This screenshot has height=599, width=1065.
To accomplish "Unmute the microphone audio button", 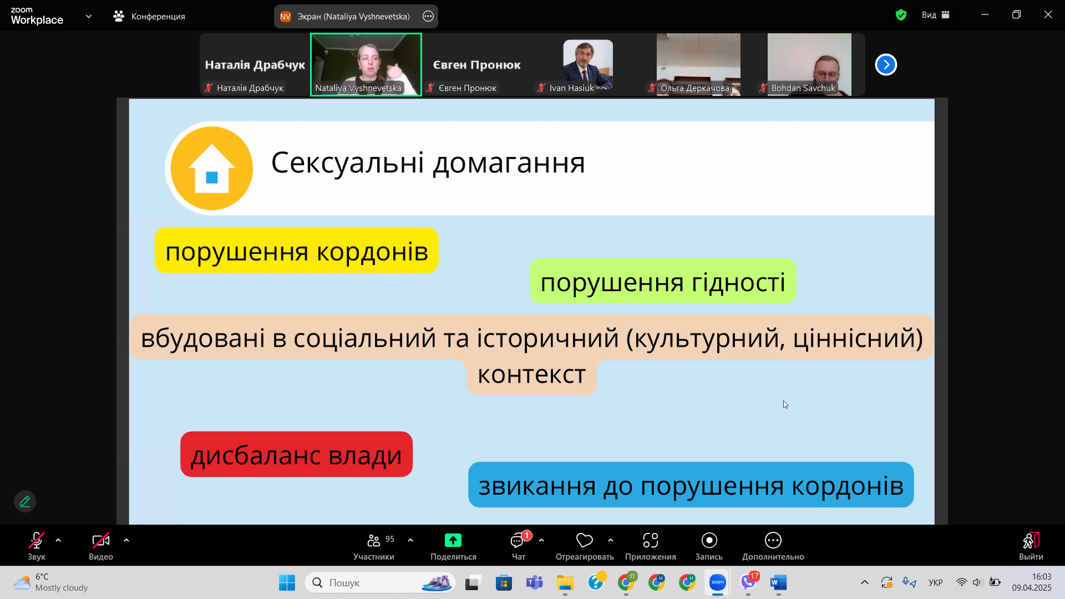I will [x=36, y=540].
